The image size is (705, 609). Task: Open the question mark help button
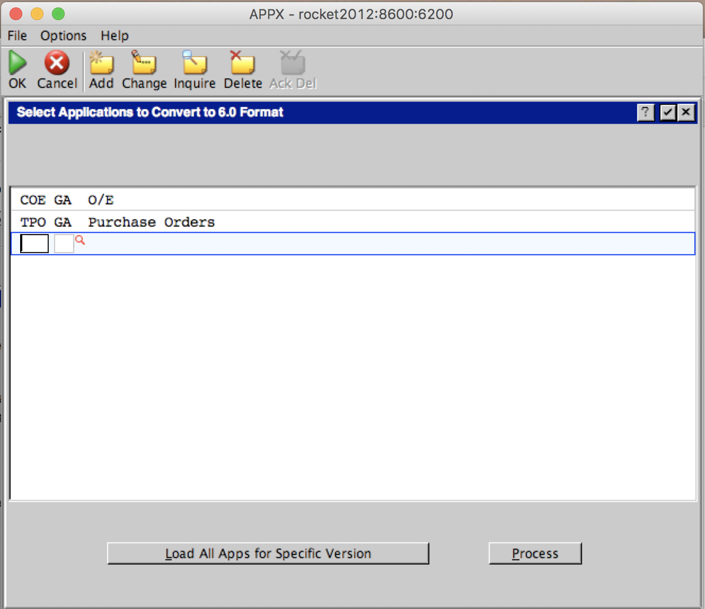pos(645,112)
